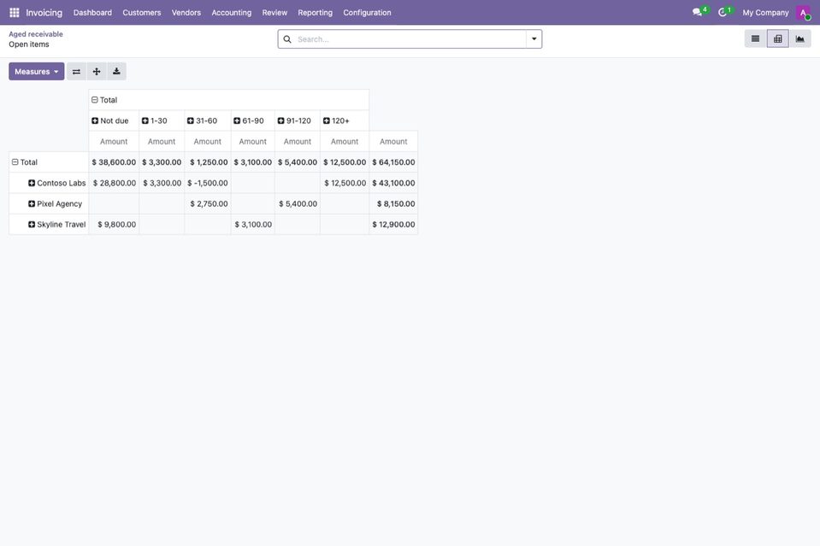The width and height of the screenshot is (820, 546).
Task: Click the grand total $ 64,150.00 cell
Action: point(393,162)
